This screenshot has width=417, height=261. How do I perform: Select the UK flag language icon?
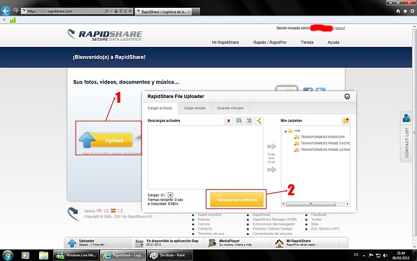106,211
